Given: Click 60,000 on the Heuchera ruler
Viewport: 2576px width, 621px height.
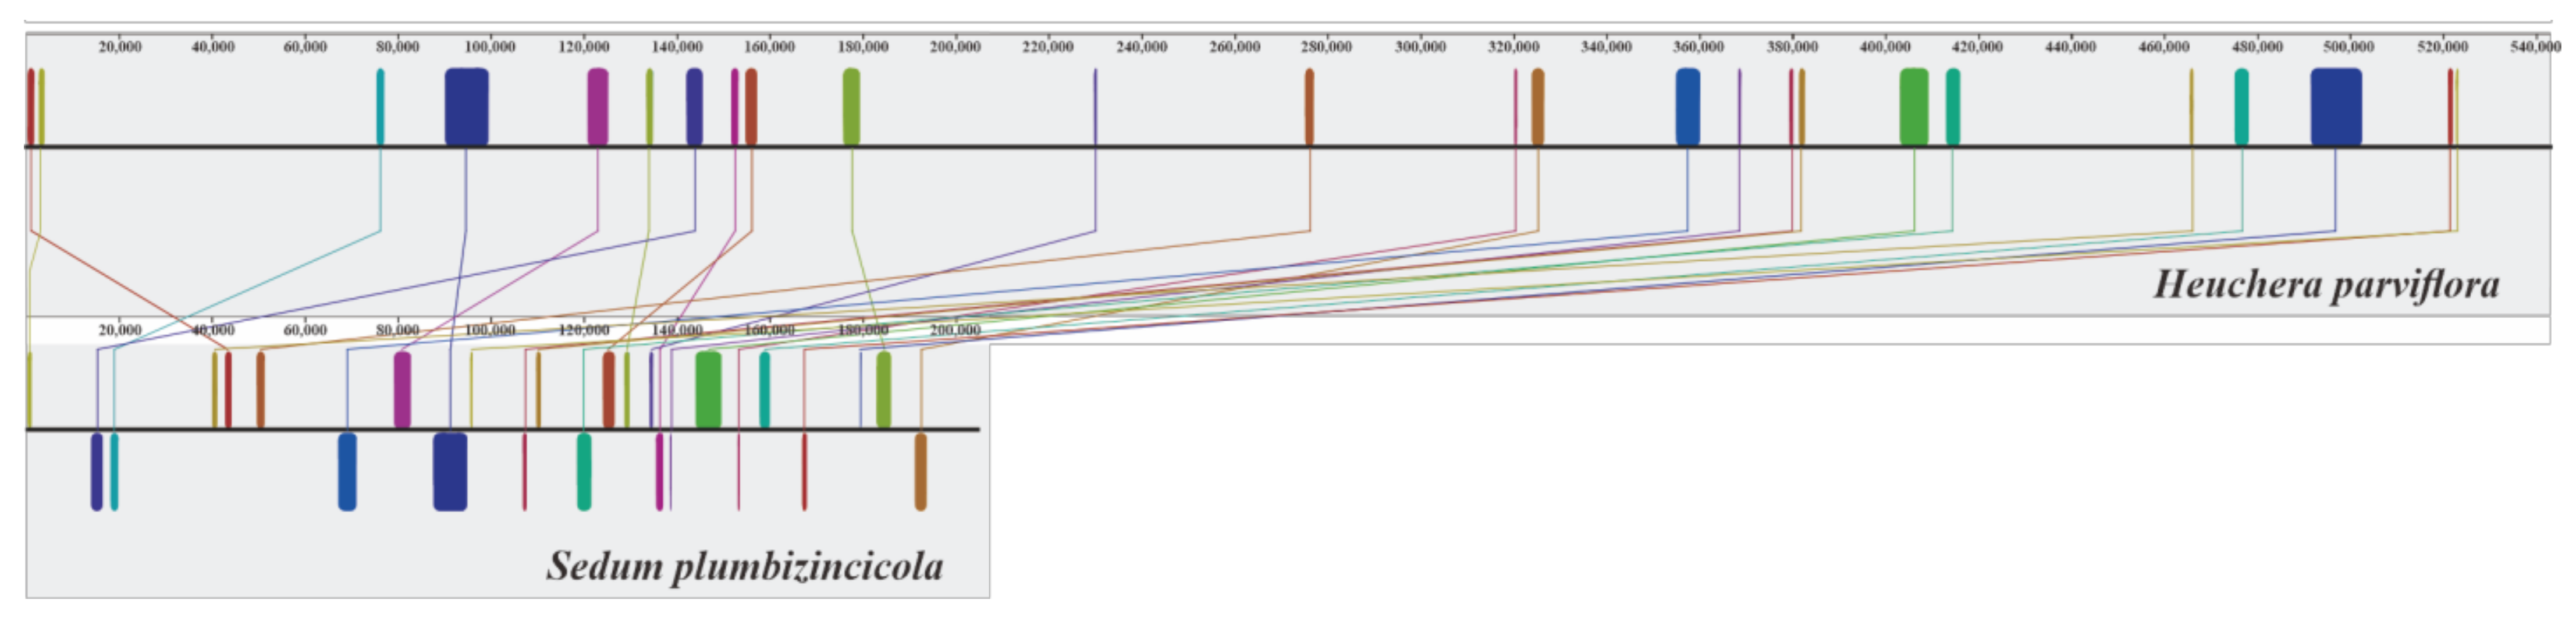Looking at the screenshot, I should (x=305, y=46).
